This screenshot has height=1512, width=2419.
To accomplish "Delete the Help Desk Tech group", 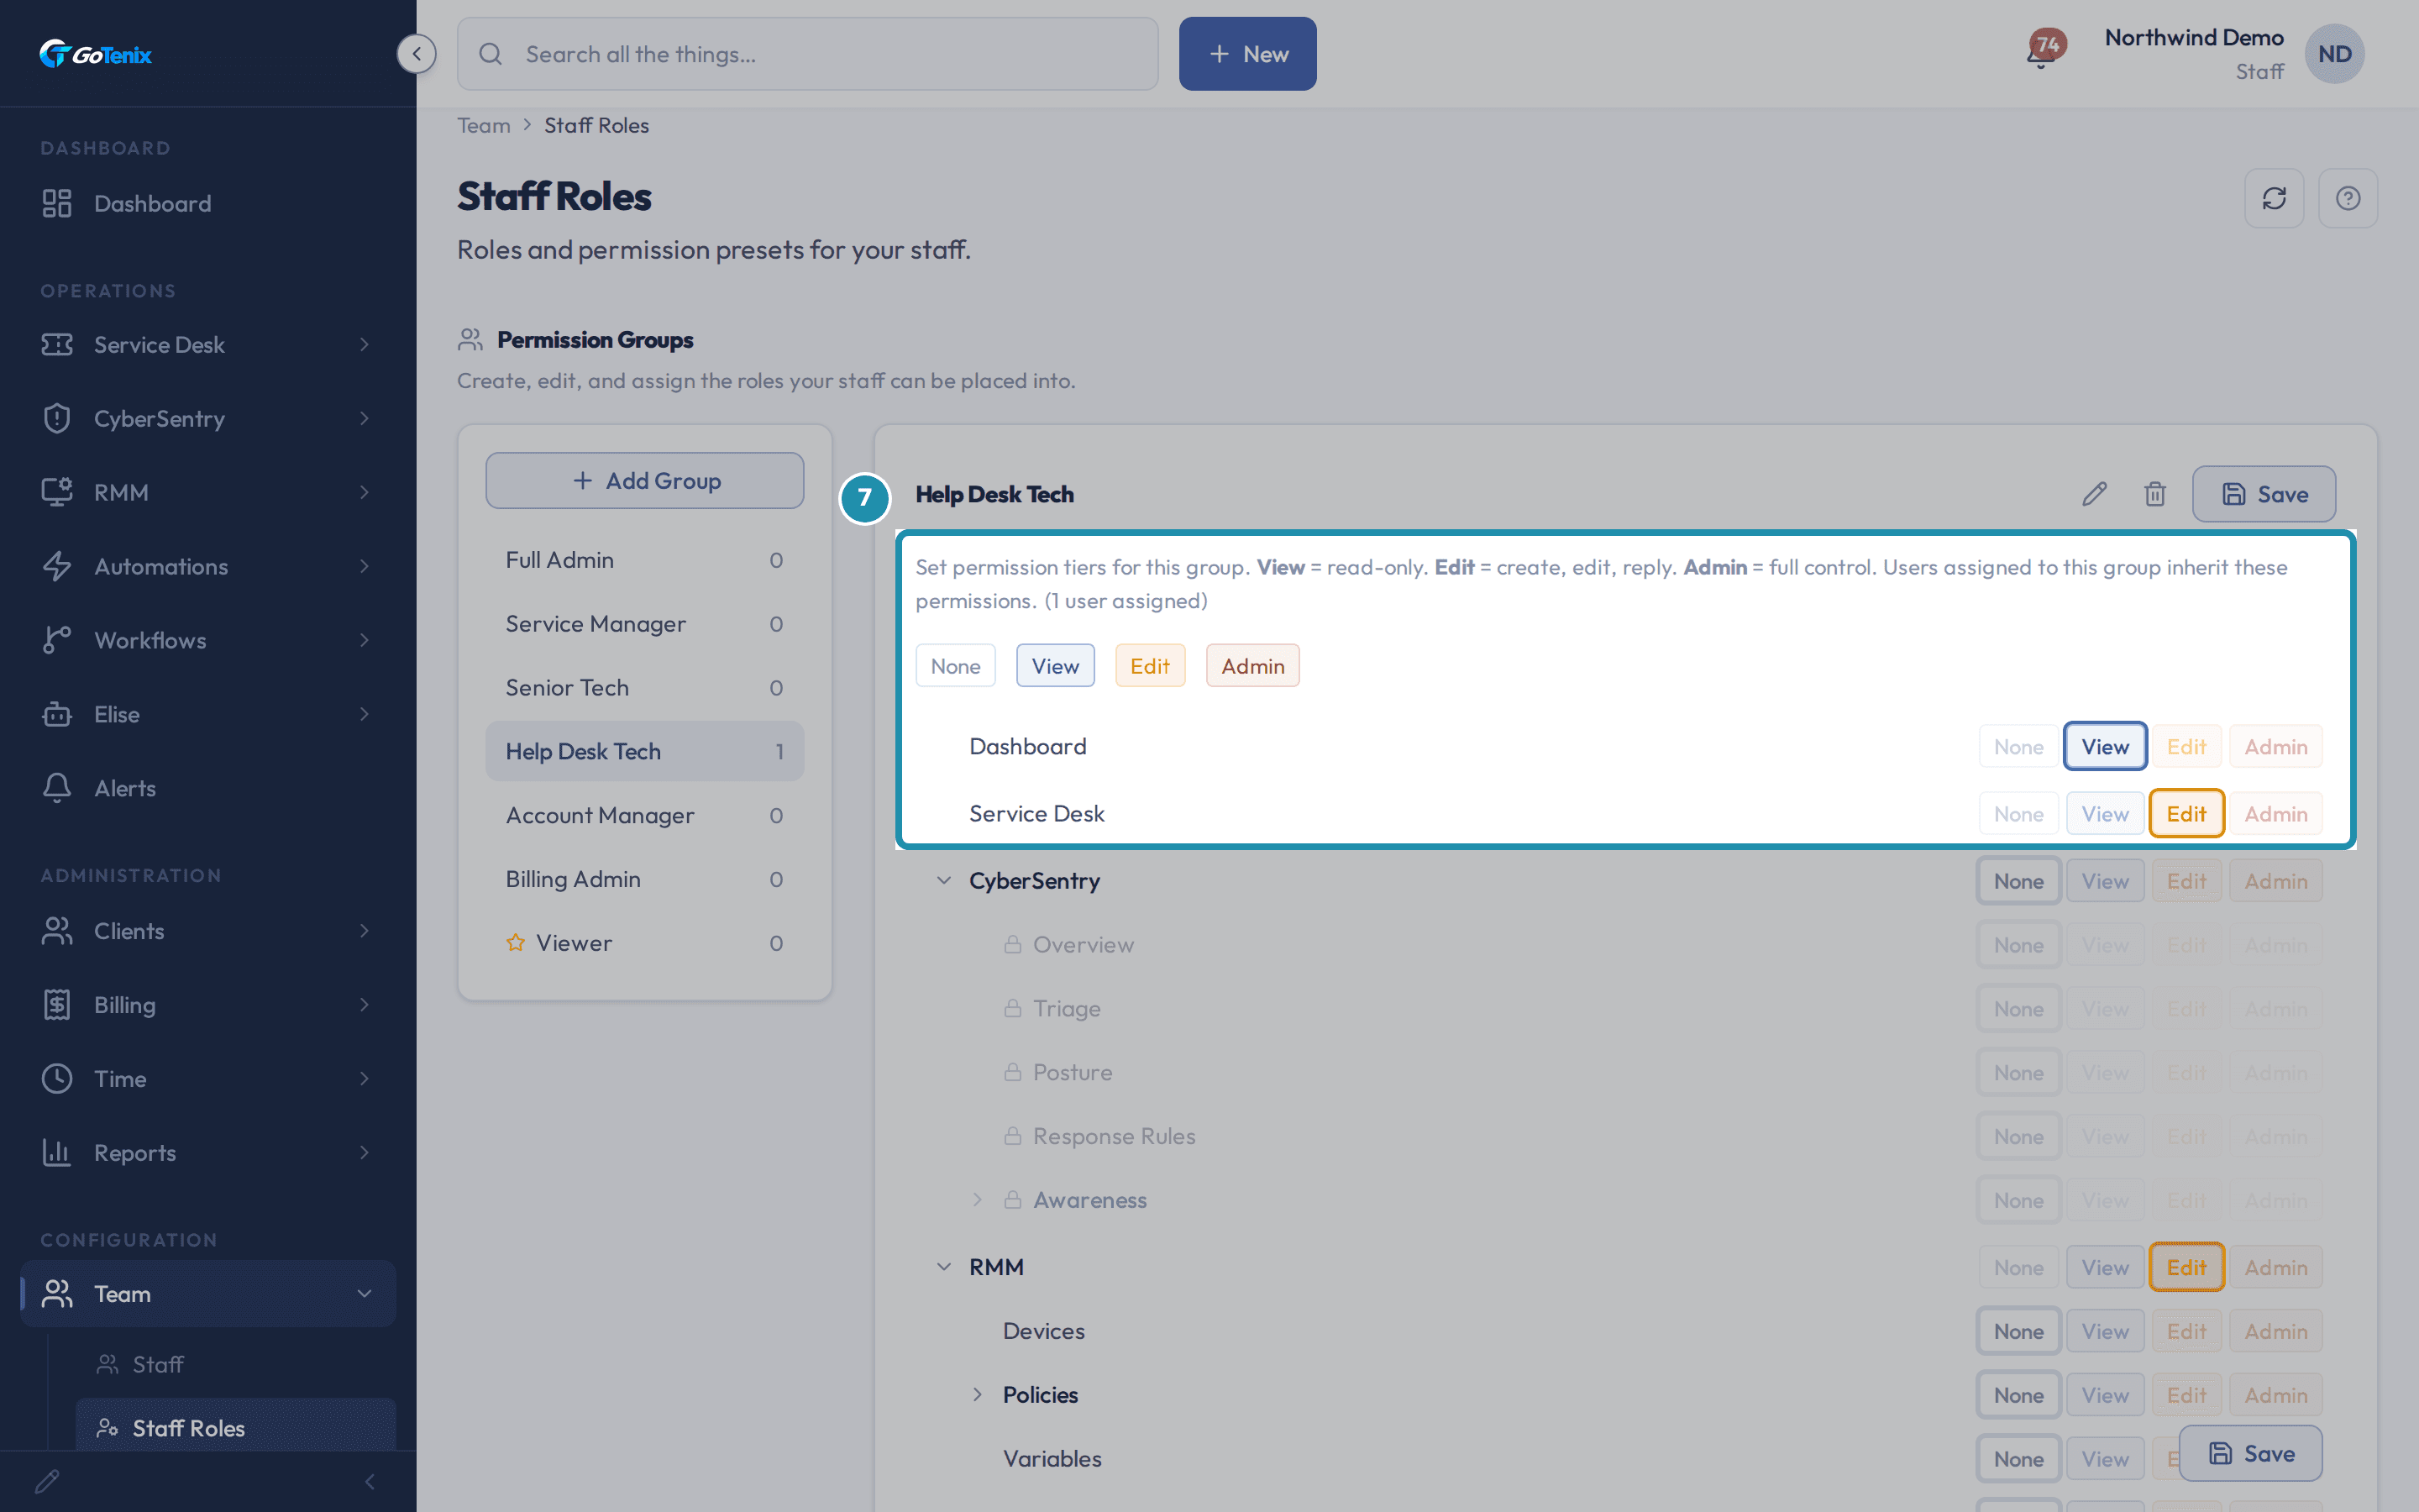I will 2155,494.
